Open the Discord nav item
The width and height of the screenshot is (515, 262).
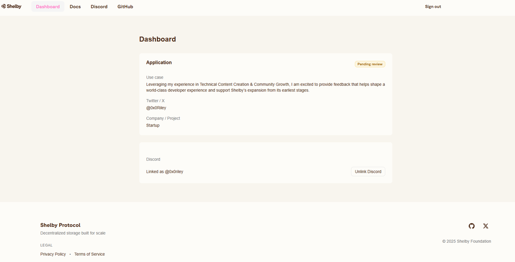tap(99, 6)
